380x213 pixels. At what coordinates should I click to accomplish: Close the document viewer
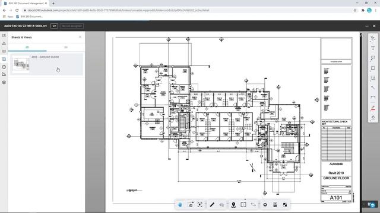click(374, 26)
